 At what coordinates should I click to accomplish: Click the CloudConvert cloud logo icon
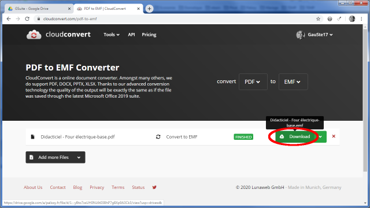point(34,35)
